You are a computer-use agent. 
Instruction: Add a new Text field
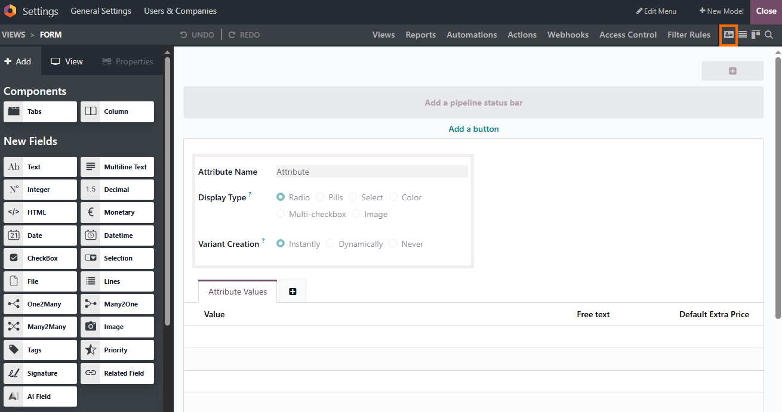[x=40, y=167]
